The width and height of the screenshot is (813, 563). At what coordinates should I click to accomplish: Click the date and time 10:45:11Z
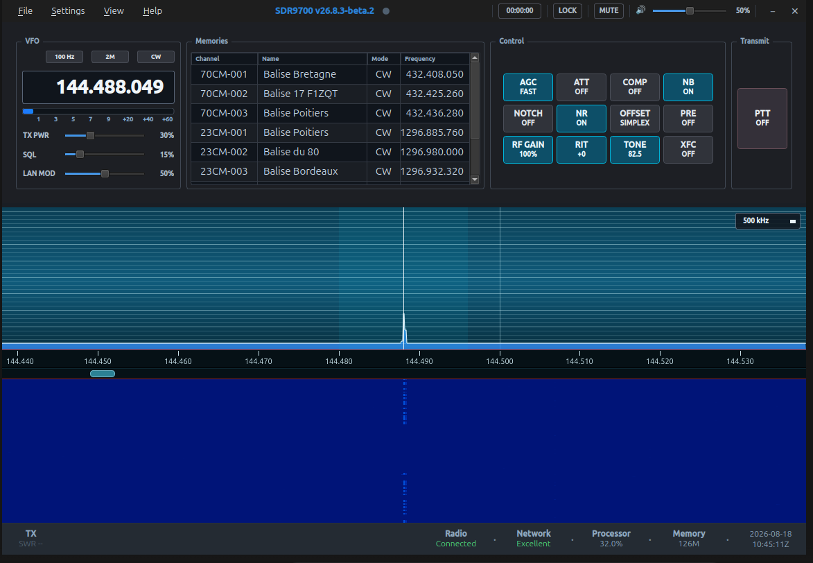pyautogui.click(x=771, y=539)
